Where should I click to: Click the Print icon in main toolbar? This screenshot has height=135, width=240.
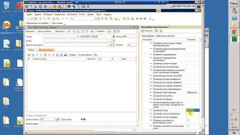click(54, 19)
